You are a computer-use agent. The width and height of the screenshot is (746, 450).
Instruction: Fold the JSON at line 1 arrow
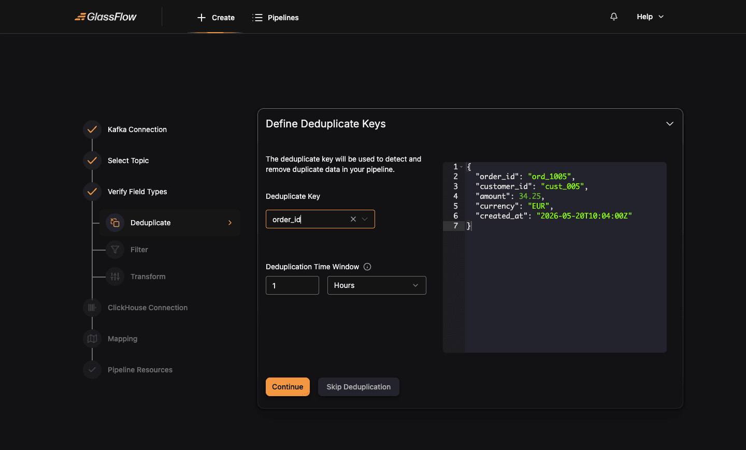pyautogui.click(x=462, y=167)
